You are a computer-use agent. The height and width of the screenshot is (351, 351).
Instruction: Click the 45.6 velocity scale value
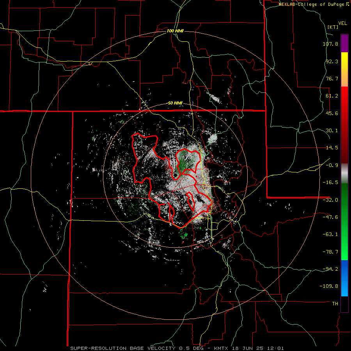tap(332, 113)
